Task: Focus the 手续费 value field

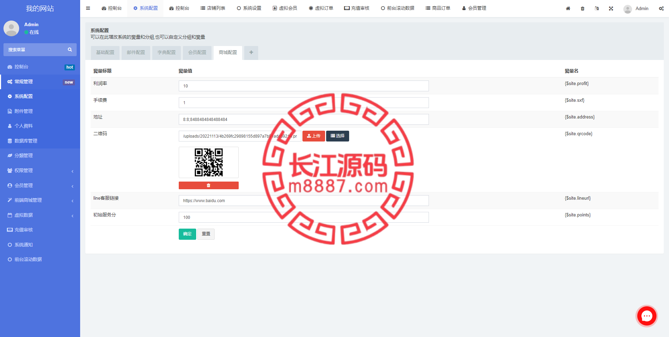Action: [304, 103]
